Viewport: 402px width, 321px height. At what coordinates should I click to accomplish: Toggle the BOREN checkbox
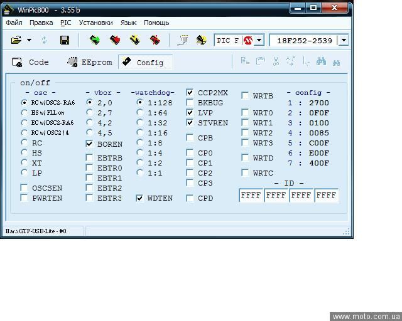point(89,144)
